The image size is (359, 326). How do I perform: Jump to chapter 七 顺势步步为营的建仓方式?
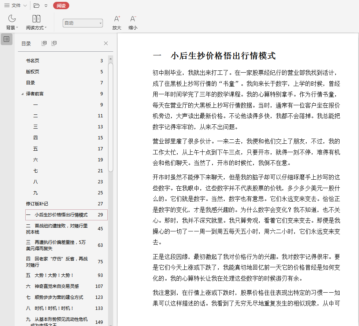click(55, 297)
